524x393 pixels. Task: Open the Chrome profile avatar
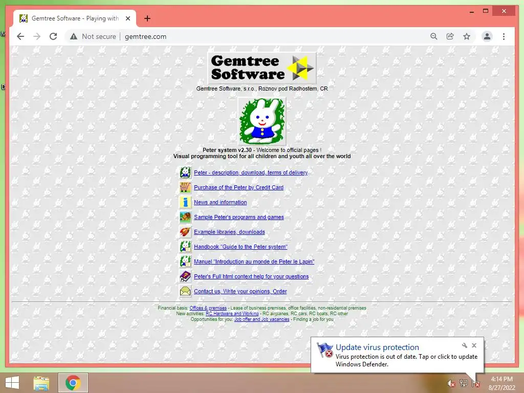[x=487, y=36]
